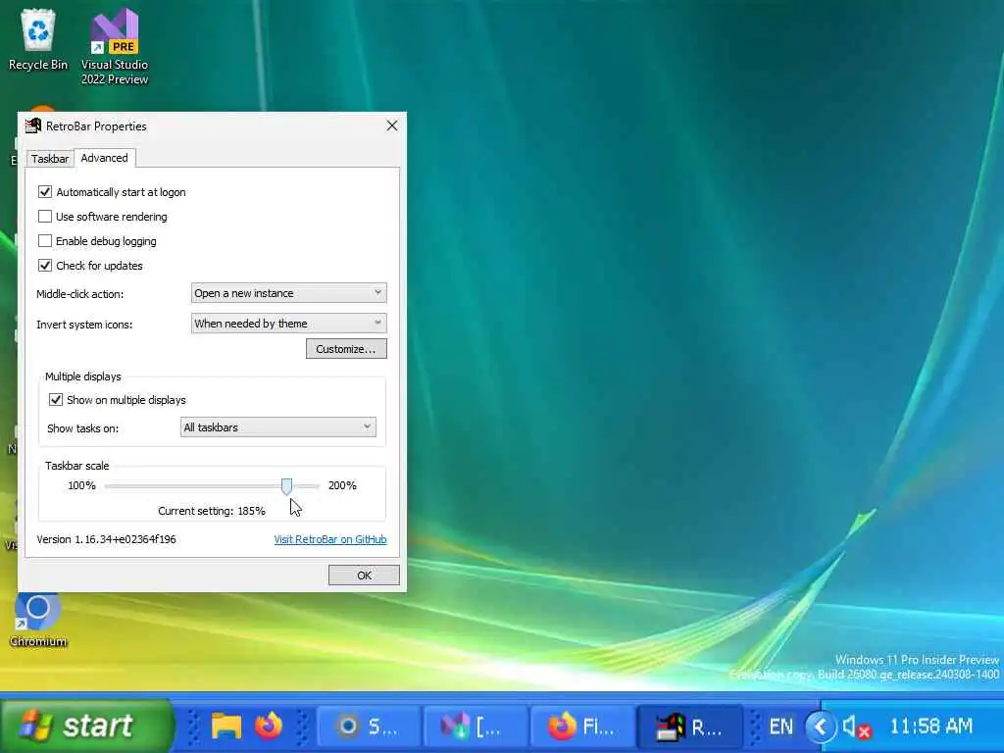1004x753 pixels.
Task: Switch to the Taskbar tab
Action: [49, 159]
